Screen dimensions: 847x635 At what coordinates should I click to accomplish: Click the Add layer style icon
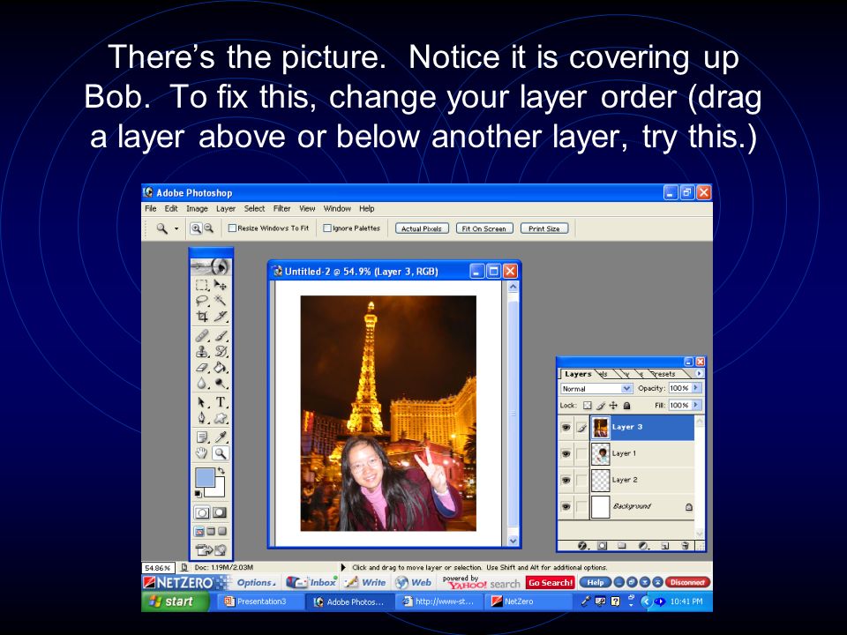point(582,545)
